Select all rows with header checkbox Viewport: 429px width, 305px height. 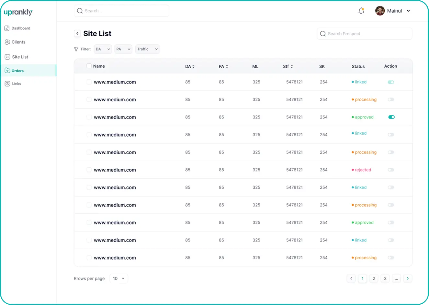[x=89, y=66]
